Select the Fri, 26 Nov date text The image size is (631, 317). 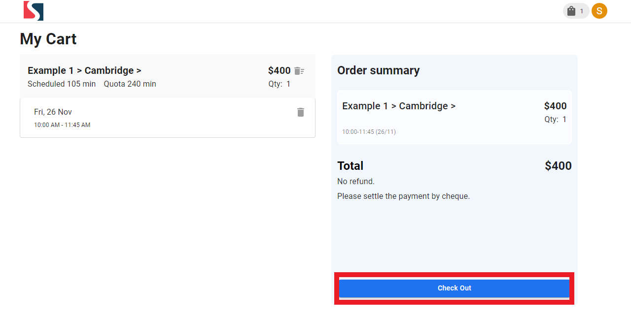[x=53, y=112]
